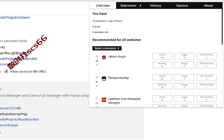Viewport: 224px width, 140px height.
Task: Click the LastPass red icon
Action: click(104, 100)
